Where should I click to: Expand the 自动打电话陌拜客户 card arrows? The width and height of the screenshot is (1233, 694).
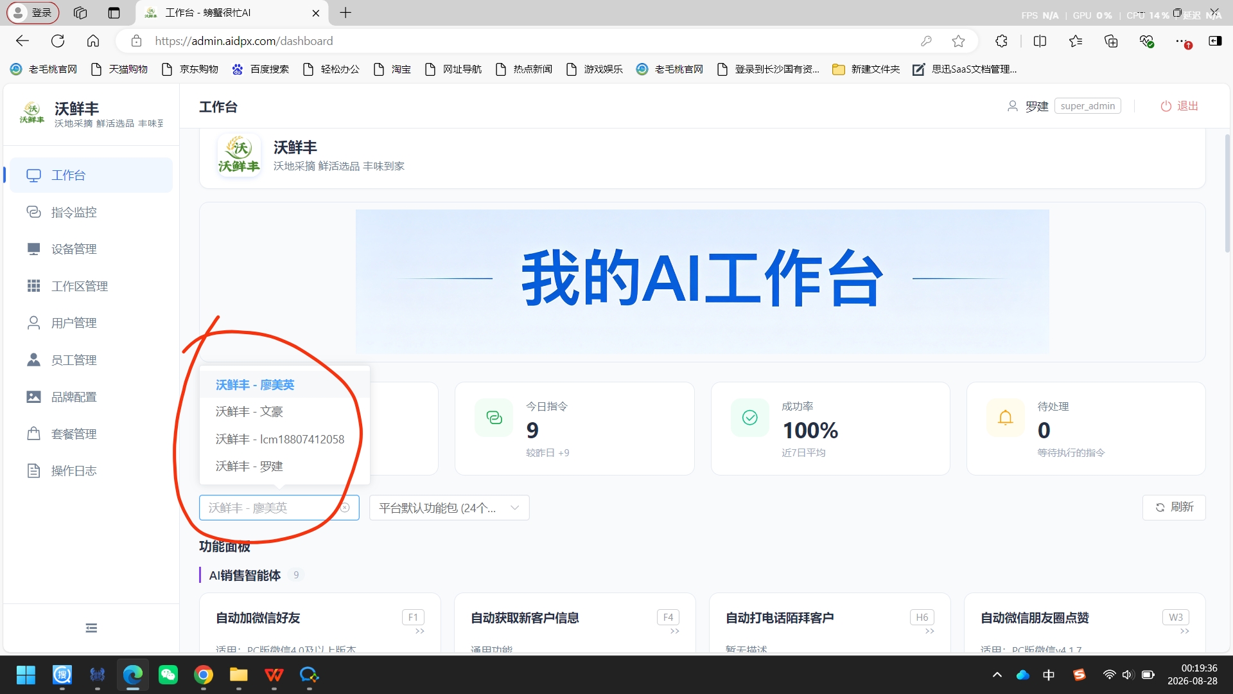pyautogui.click(x=929, y=632)
